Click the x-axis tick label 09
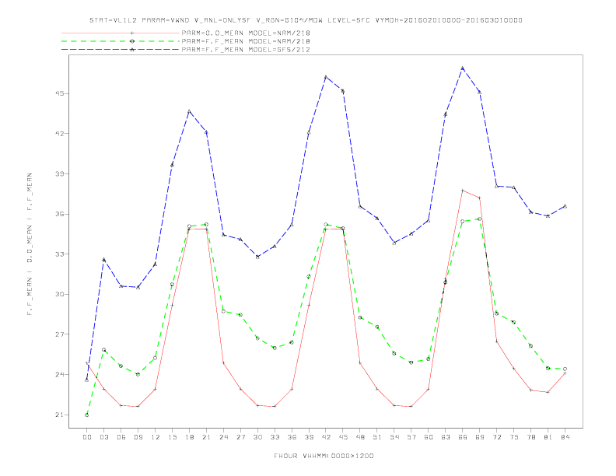 pyautogui.click(x=138, y=437)
